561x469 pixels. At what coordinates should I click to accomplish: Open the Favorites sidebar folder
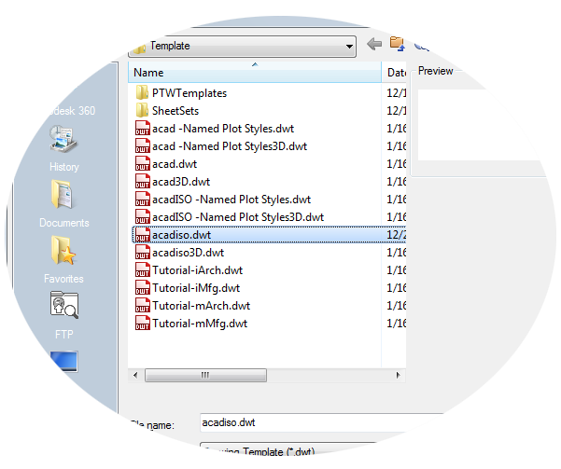pyautogui.click(x=63, y=259)
